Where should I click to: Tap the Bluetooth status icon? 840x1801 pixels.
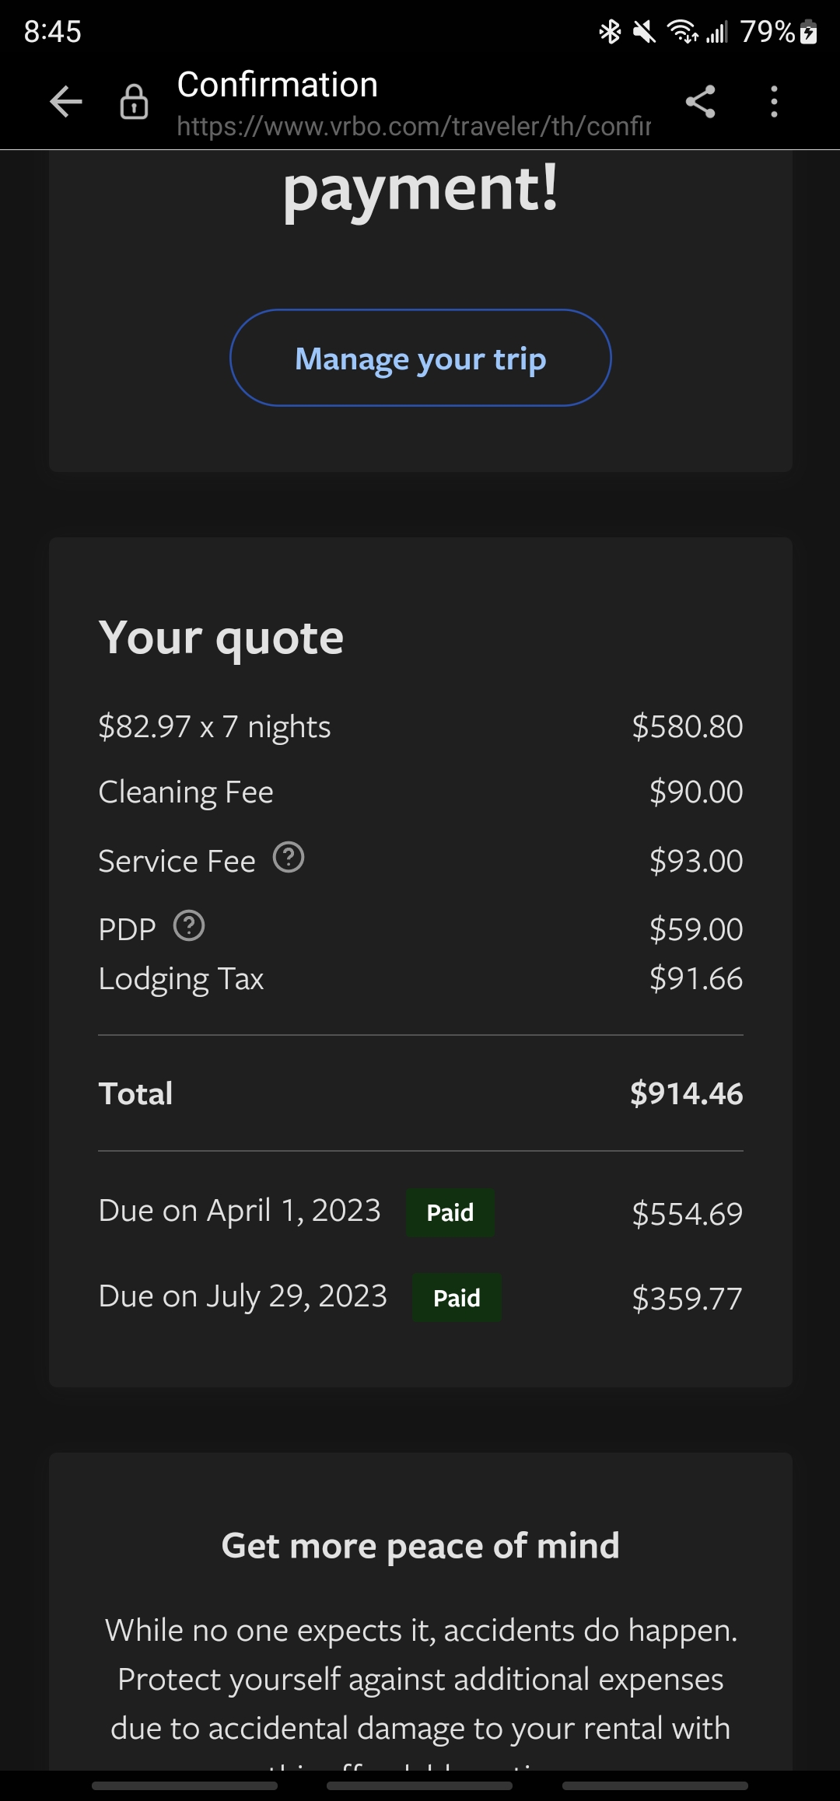click(610, 32)
